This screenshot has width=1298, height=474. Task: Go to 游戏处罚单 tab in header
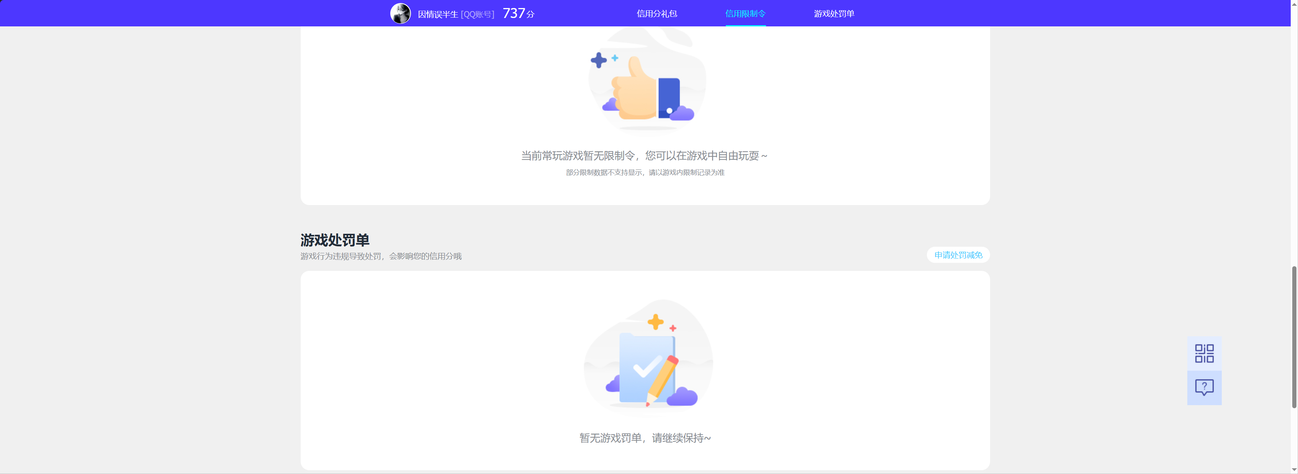tap(834, 14)
